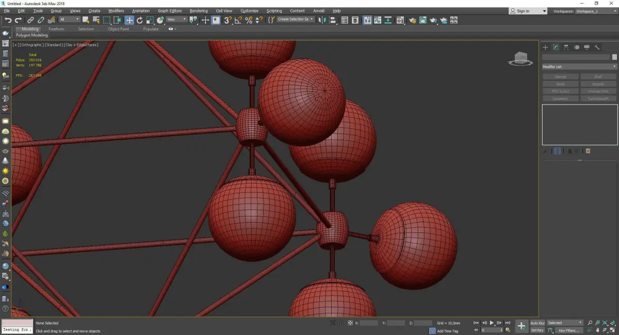Activate the Select Object tool
Screen dimensions: 619x335
pyautogui.click(x=86, y=20)
